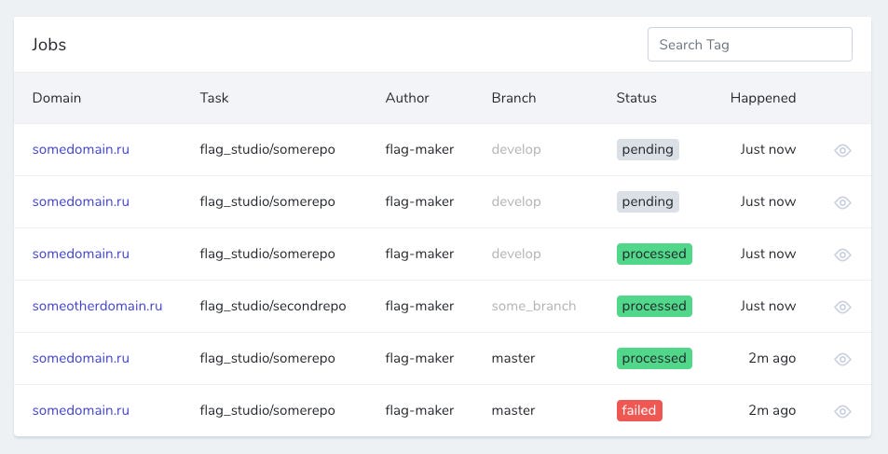Click the Happened column header
888x454 pixels.
(x=763, y=98)
